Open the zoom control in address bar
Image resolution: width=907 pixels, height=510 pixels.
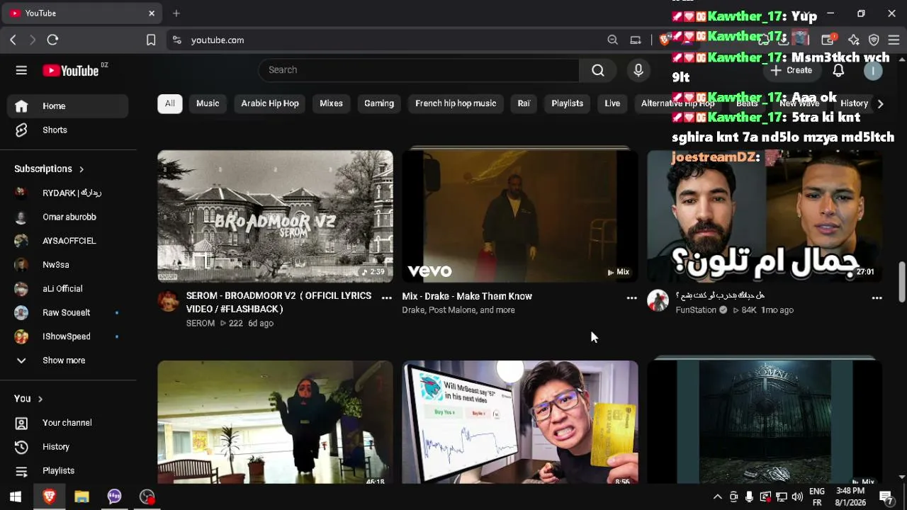[613, 40]
